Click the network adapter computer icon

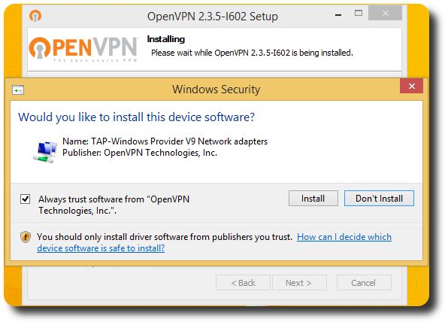45,151
